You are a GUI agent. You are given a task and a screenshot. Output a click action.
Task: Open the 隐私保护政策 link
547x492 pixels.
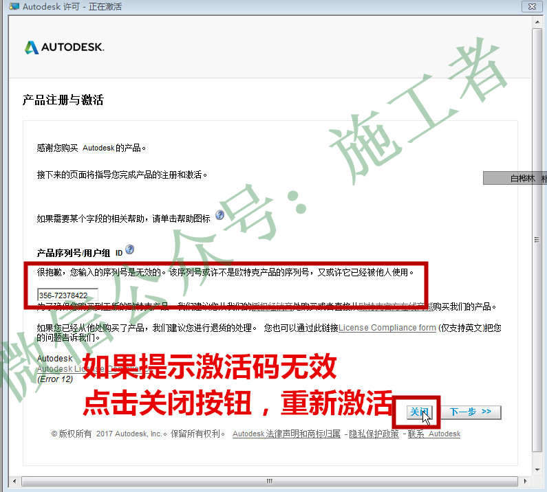[x=374, y=434]
